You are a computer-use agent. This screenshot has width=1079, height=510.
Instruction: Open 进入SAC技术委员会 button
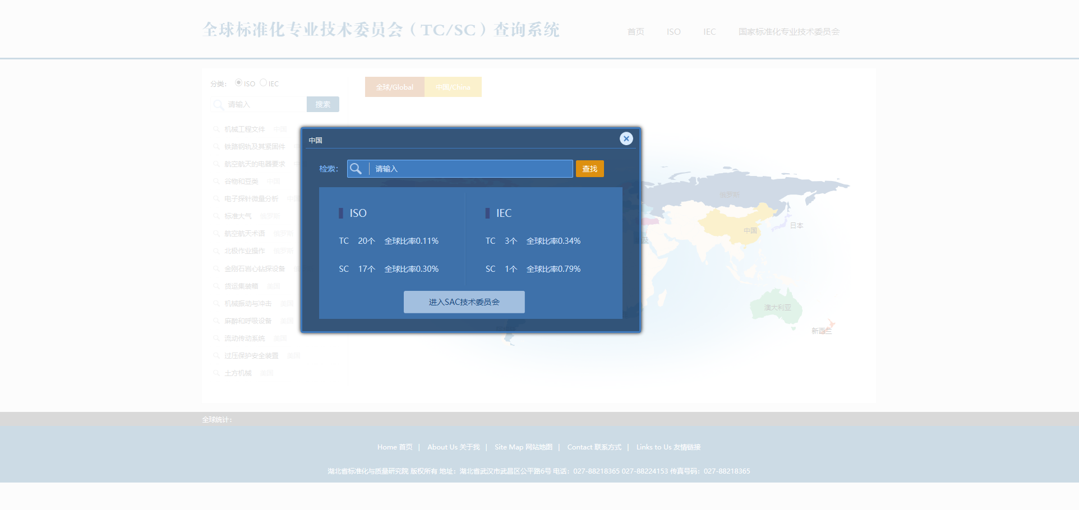point(464,302)
